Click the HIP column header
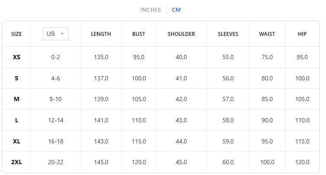Viewport: 326px width, 175px height. pos(302,34)
